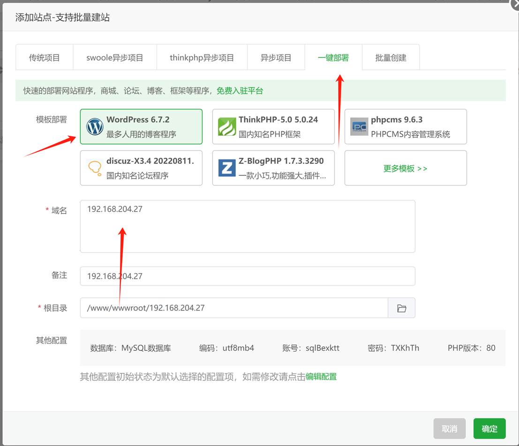Click the 国内知名论坛程序 description
The height and width of the screenshot is (446, 519).
click(137, 176)
